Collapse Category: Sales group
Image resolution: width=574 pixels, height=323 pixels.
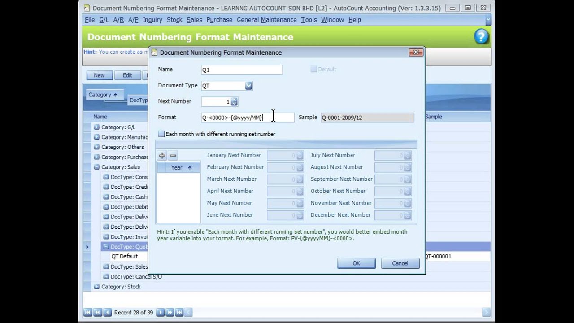(x=96, y=167)
